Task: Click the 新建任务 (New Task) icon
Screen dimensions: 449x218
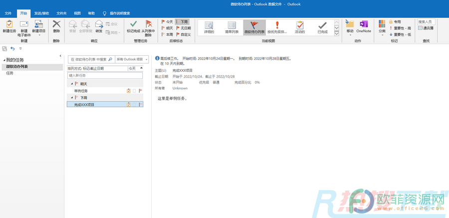Action: tap(9, 24)
